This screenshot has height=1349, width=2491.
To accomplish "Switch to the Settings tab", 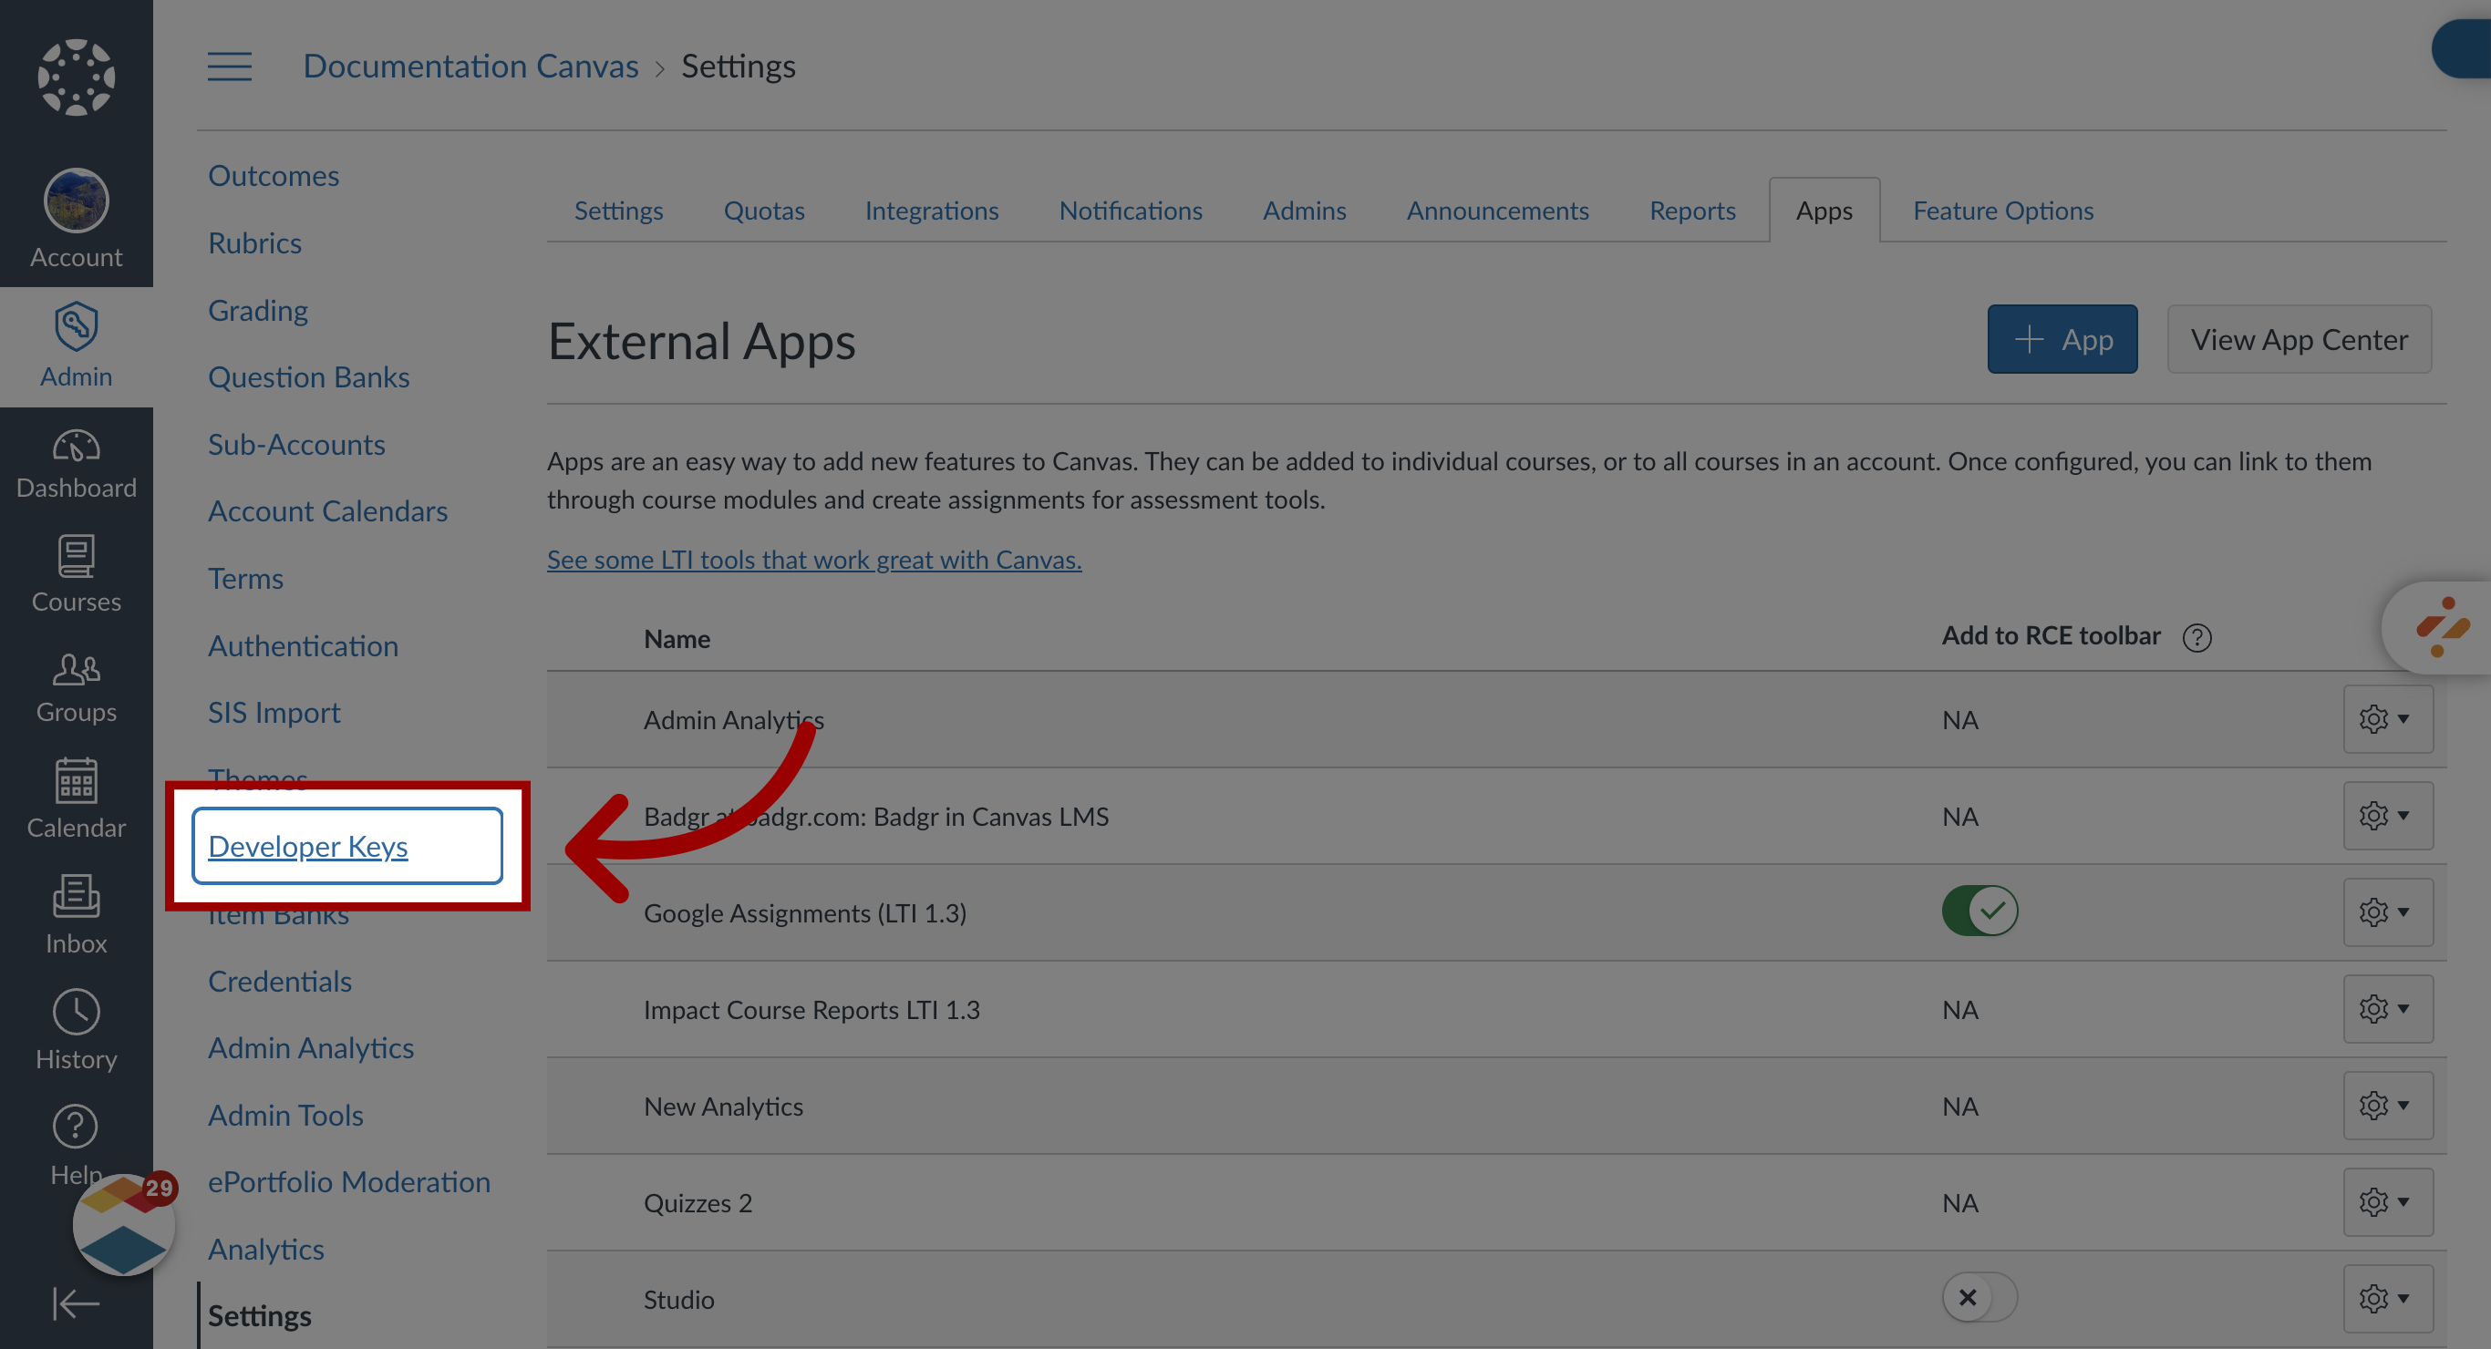I will point(619,210).
